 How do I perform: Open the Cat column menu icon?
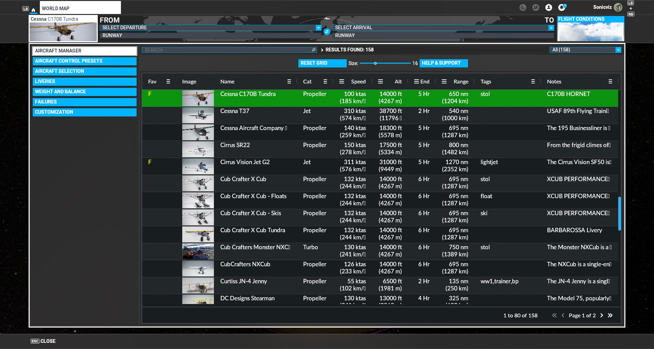click(x=325, y=81)
